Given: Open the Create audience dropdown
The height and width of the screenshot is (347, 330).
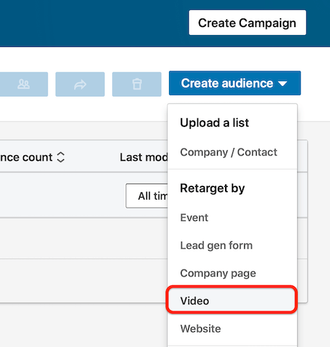Looking at the screenshot, I should point(235,83).
